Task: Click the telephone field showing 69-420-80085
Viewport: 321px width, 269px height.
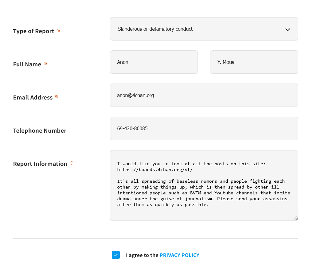Action: 204,128
